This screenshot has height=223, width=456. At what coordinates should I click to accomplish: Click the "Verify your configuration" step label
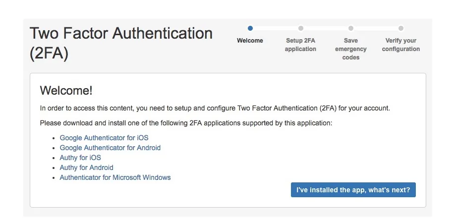point(401,45)
